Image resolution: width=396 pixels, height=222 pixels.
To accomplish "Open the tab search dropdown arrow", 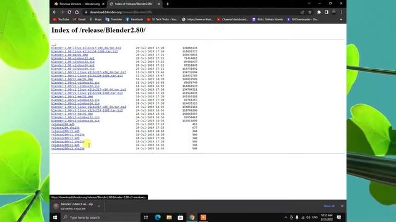I will click(309, 4).
